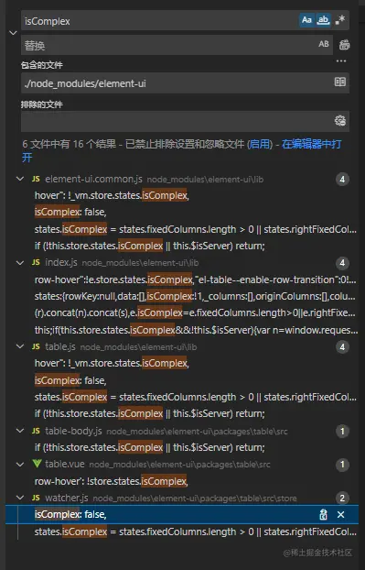Toggle exclude settings and ignore files
Screen dimensions: 365x570
[340, 121]
